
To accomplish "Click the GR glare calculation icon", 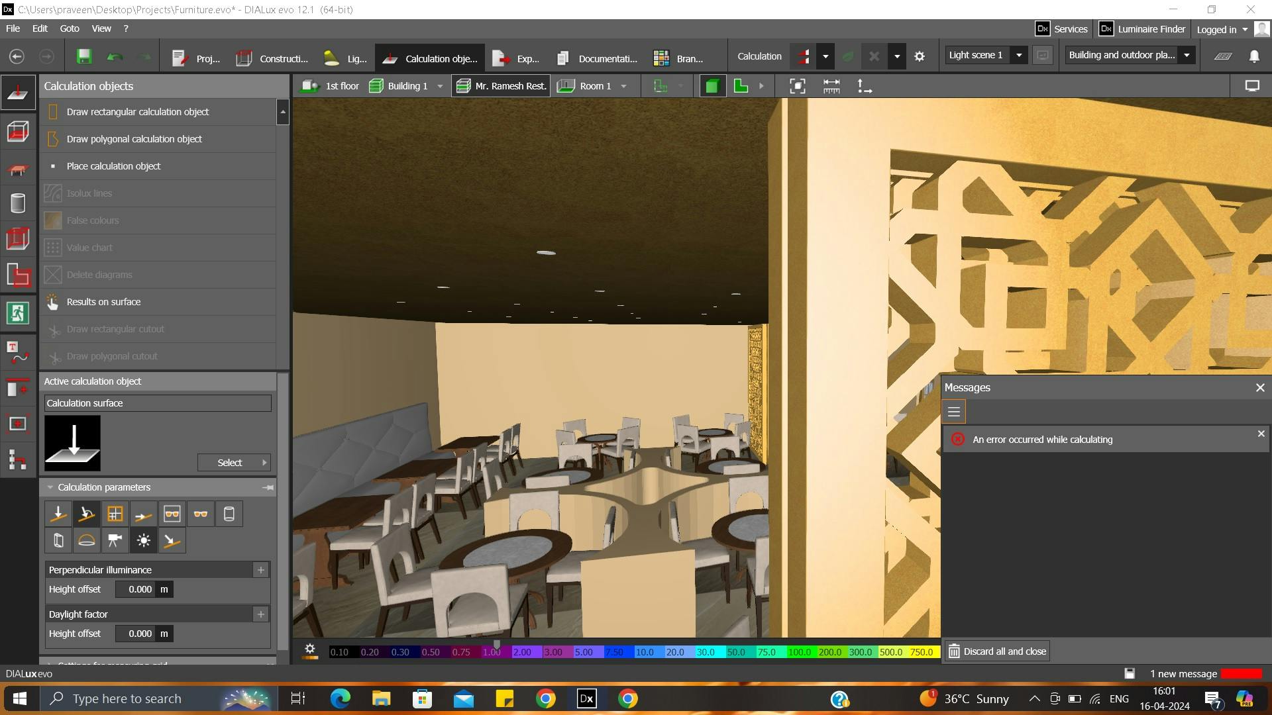I will click(201, 513).
